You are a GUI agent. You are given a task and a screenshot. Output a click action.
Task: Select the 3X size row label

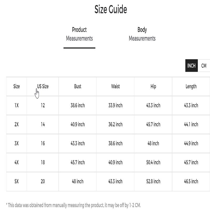[17, 143]
